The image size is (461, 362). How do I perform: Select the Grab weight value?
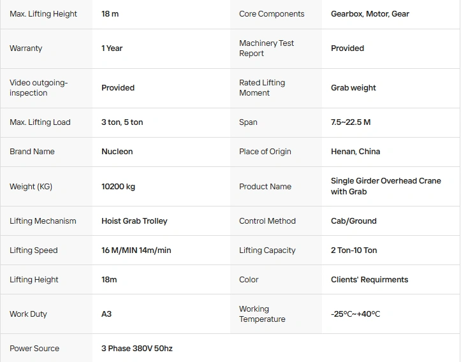tap(353, 87)
